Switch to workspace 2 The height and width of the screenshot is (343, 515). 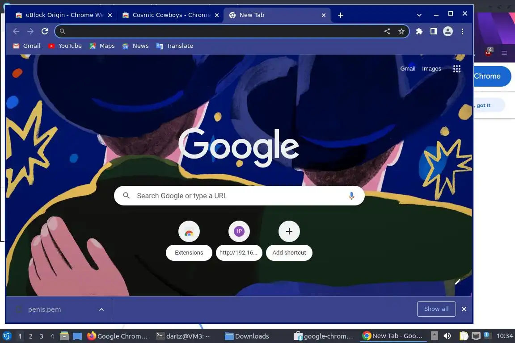tap(30, 336)
